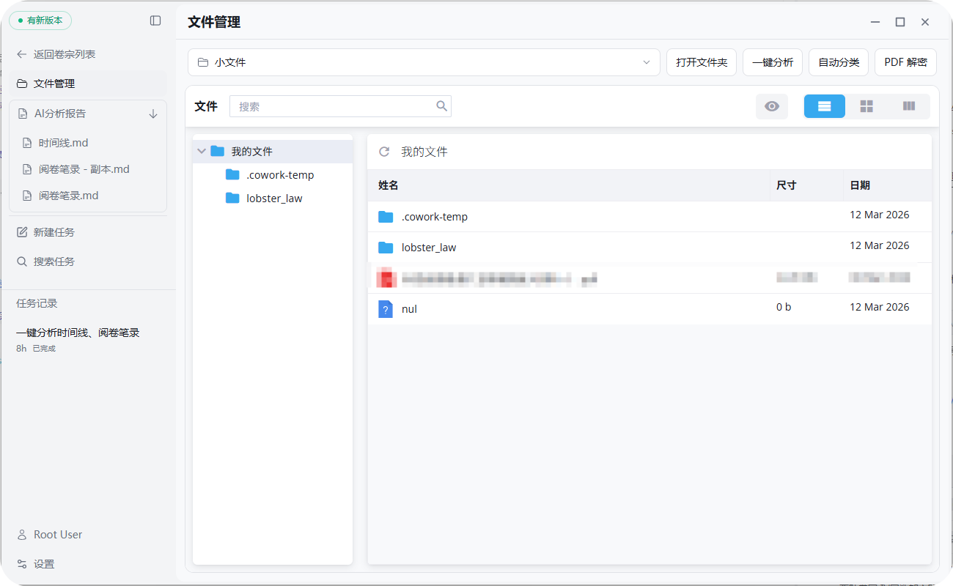This screenshot has width=953, height=586.
Task: Toggle the file preview eye icon
Action: coord(771,106)
